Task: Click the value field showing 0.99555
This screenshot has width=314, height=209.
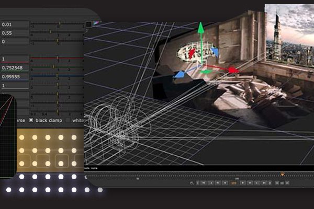Action: click(x=14, y=76)
